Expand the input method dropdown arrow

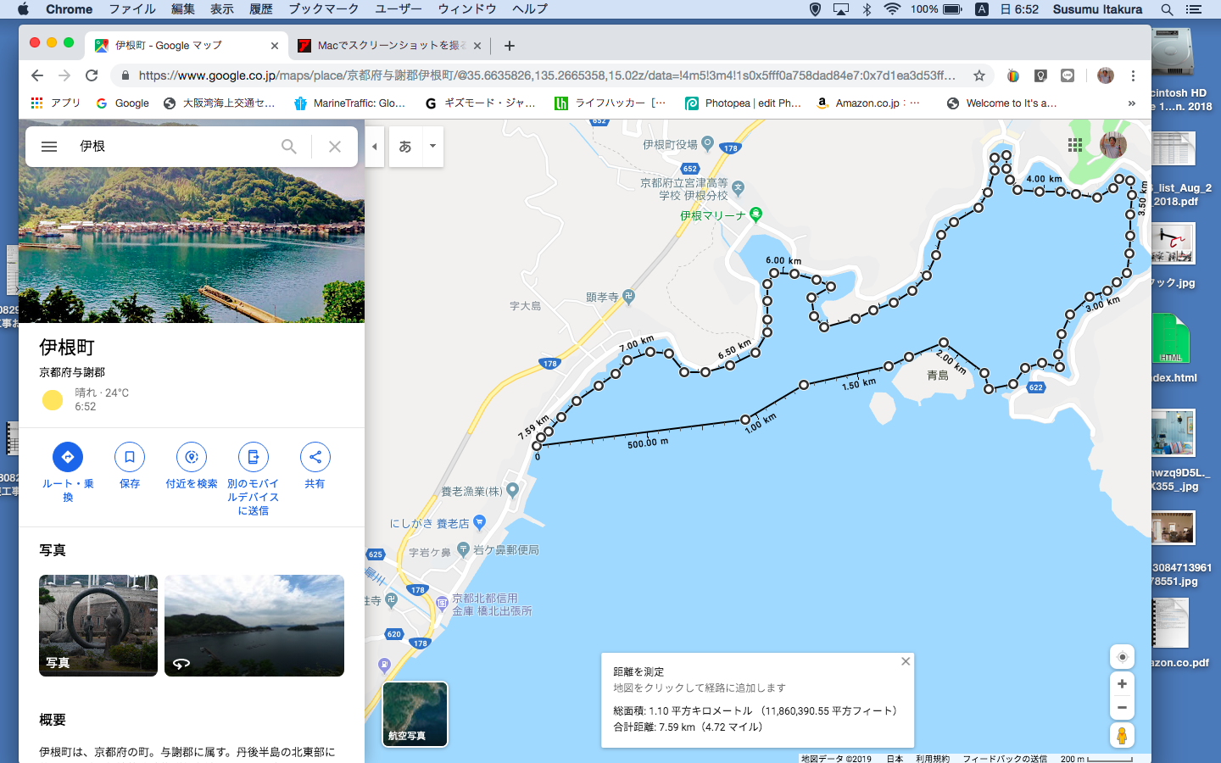pyautogui.click(x=432, y=147)
